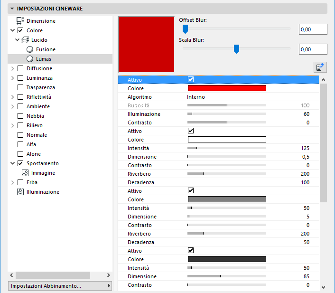Viewport: 335px width, 293px height.
Task: Click the Offset Blur slider handle
Action: tap(185, 29)
